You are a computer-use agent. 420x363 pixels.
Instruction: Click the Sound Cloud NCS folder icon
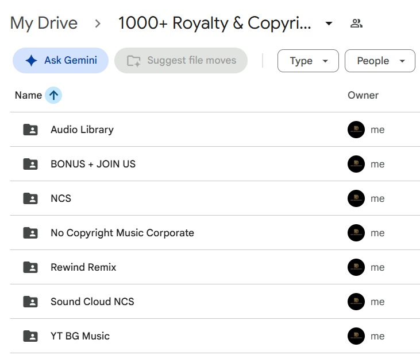[30, 302]
